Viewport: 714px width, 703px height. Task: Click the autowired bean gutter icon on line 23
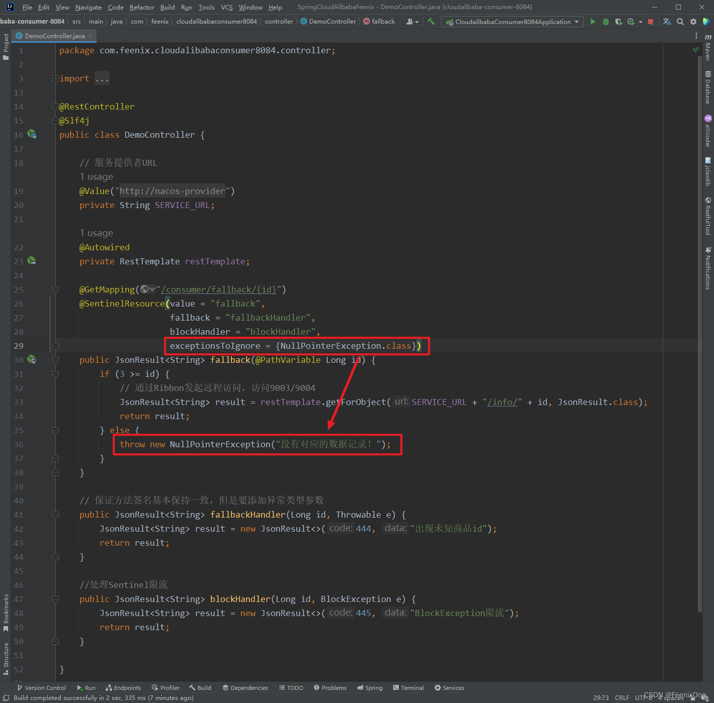(x=32, y=261)
